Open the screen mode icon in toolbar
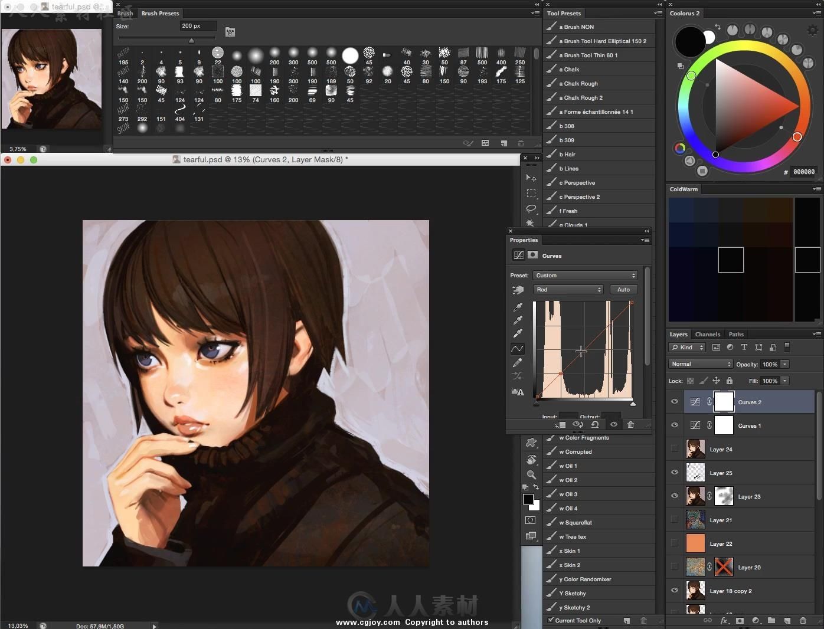The height and width of the screenshot is (629, 824). tap(531, 536)
